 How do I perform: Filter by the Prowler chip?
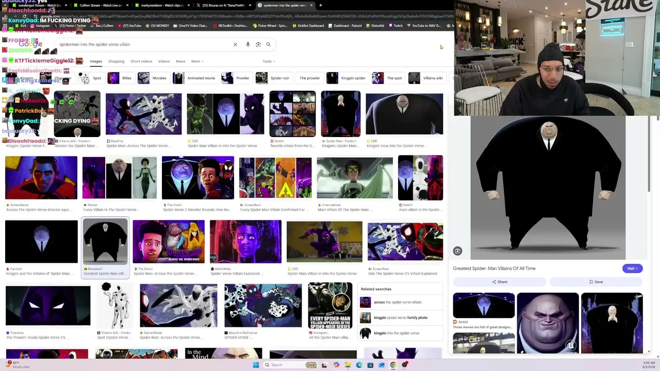coord(236,78)
